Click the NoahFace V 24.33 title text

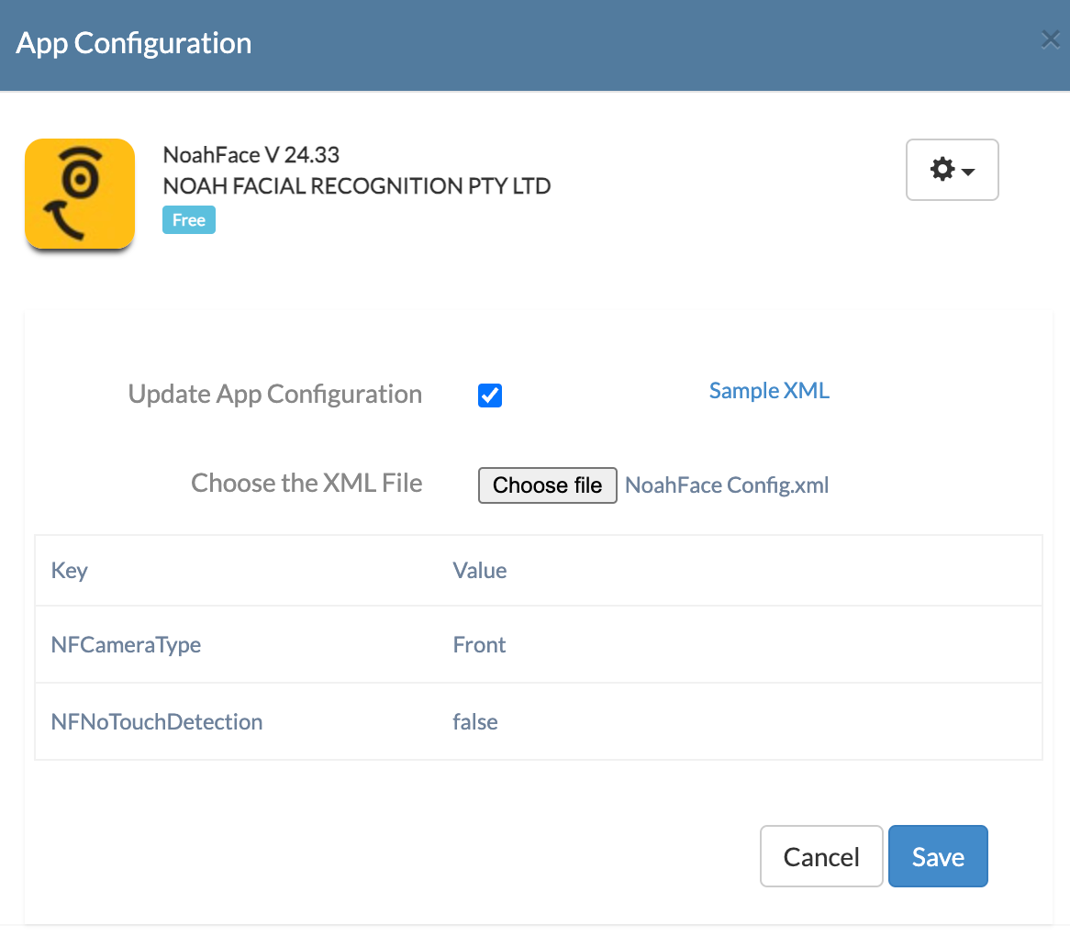[251, 155]
